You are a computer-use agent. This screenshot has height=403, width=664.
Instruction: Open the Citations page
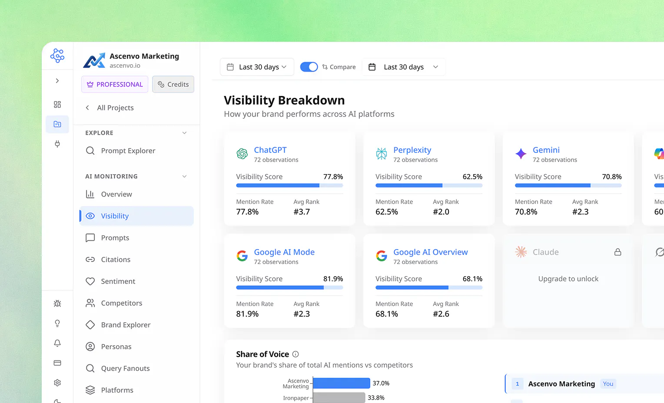[x=136, y=259]
